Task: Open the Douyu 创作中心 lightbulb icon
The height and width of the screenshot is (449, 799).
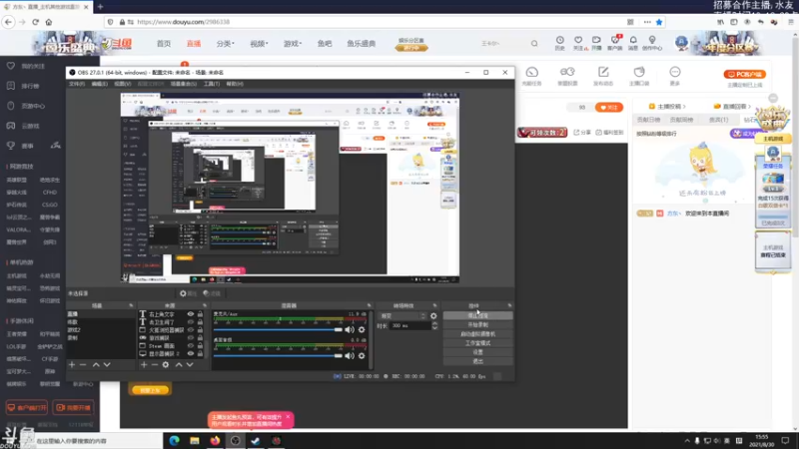Action: (652, 43)
